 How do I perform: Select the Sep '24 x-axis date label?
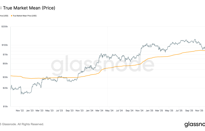pyautogui.click(x=129, y=111)
